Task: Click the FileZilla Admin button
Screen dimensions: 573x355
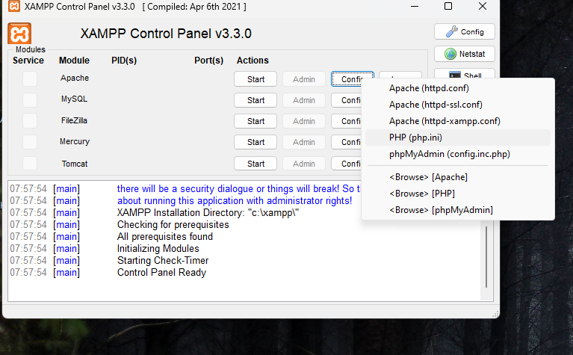Action: [x=303, y=121]
